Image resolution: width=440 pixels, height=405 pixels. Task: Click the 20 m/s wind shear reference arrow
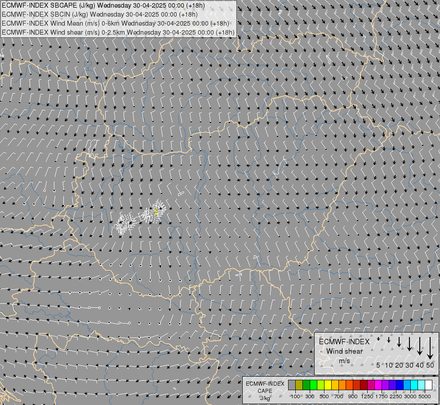399,342
